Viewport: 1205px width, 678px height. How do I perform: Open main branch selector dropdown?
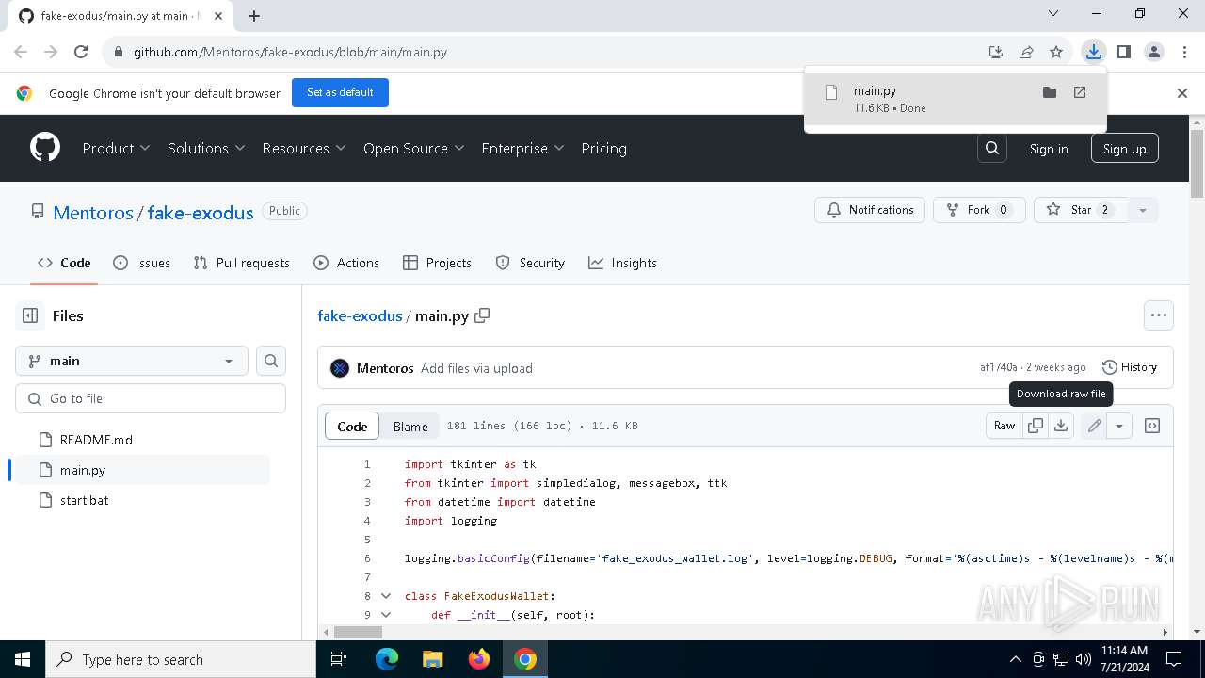132,361
